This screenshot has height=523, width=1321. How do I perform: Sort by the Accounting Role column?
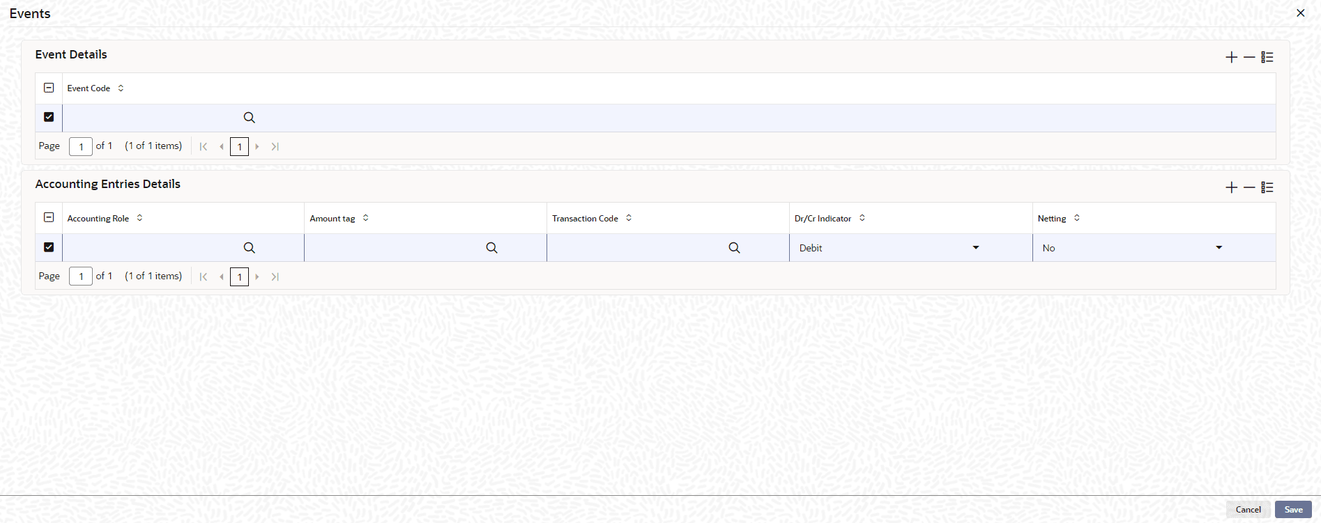pos(139,218)
